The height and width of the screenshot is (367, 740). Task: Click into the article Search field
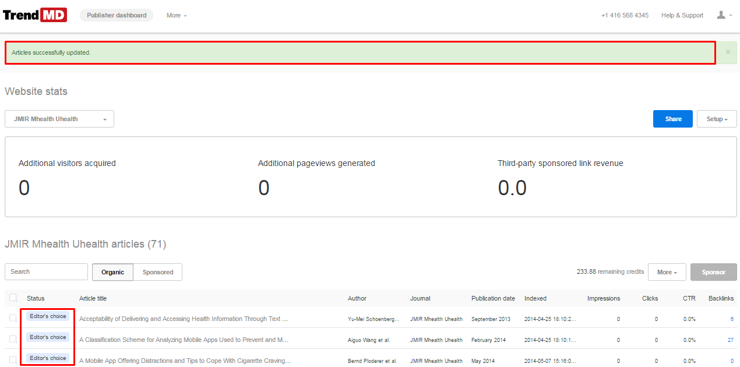(x=47, y=272)
